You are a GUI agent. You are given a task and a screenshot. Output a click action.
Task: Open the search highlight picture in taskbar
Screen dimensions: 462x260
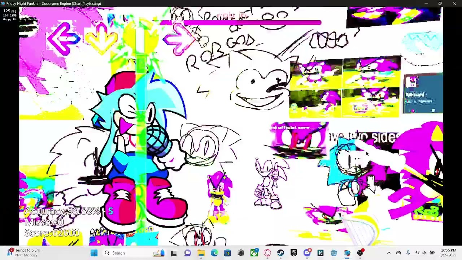coord(159,253)
